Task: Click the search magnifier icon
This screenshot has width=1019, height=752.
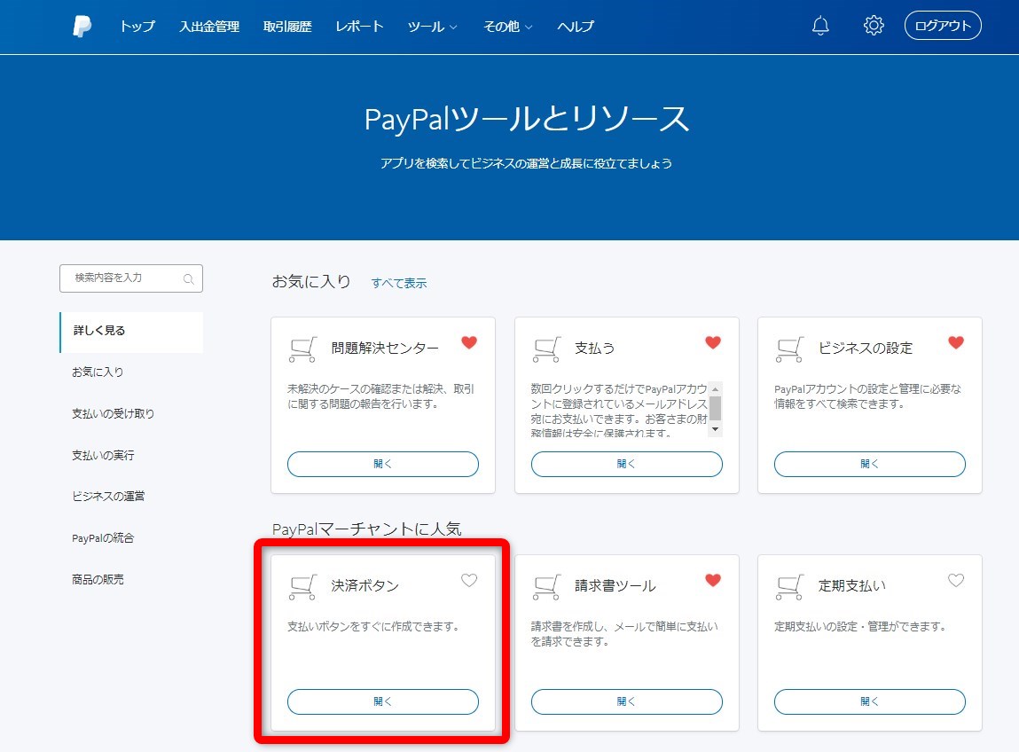Action: pyautogui.click(x=188, y=279)
